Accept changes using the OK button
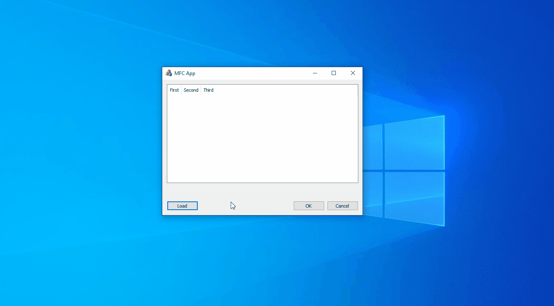The image size is (554, 306). pyautogui.click(x=309, y=206)
